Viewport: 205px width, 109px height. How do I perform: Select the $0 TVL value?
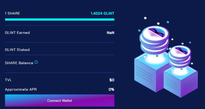112,80
